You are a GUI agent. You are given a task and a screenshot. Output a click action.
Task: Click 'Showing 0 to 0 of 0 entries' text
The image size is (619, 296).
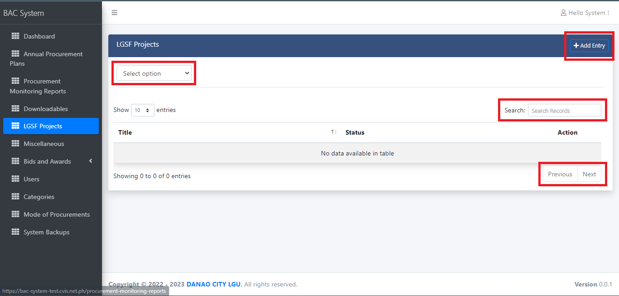[152, 176]
